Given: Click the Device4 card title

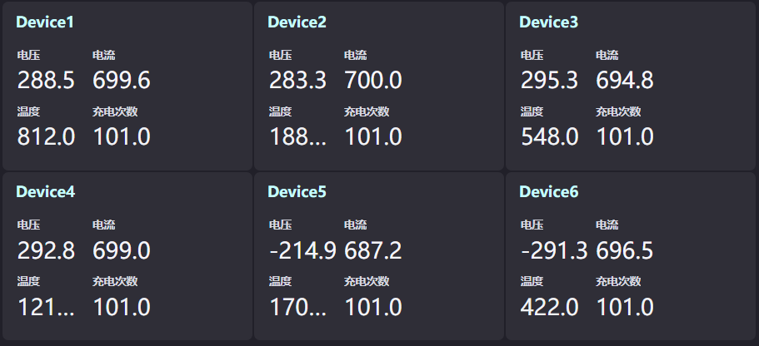Looking at the screenshot, I should click(45, 192).
